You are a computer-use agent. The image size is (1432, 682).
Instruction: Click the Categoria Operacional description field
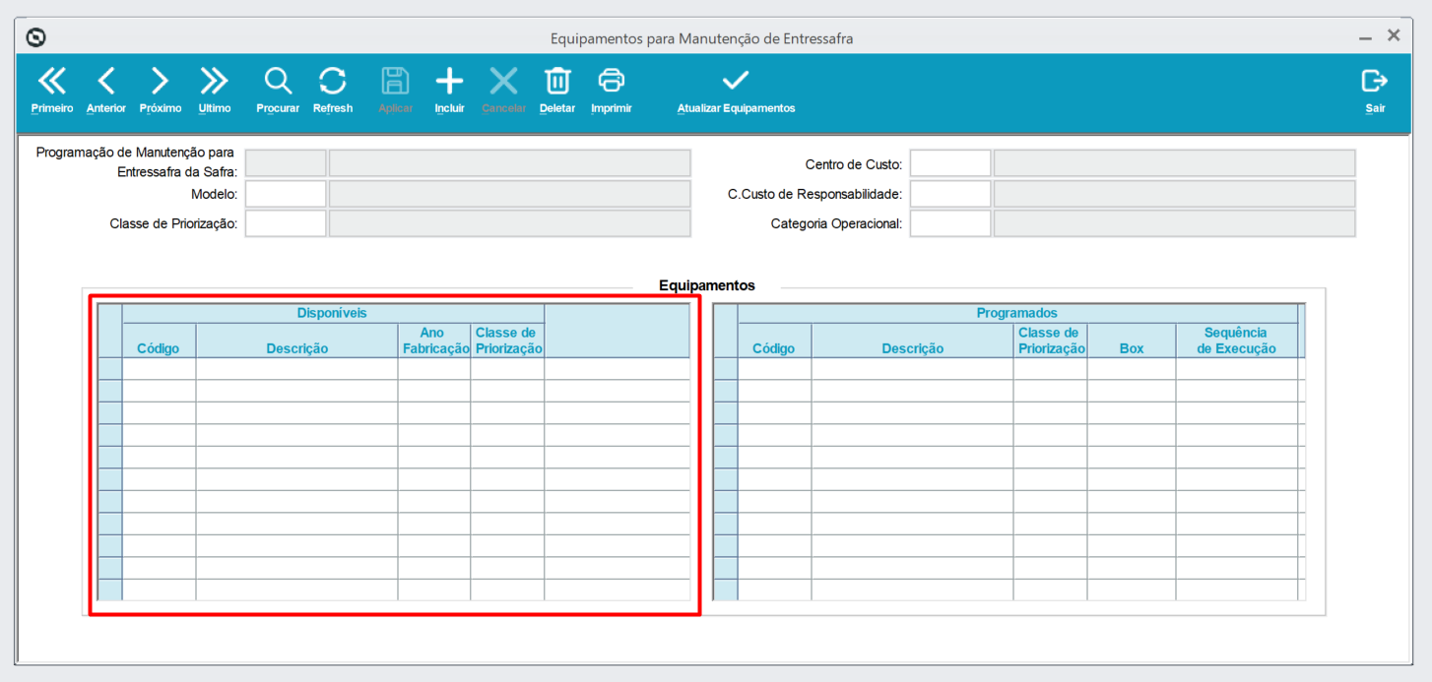point(1175,223)
